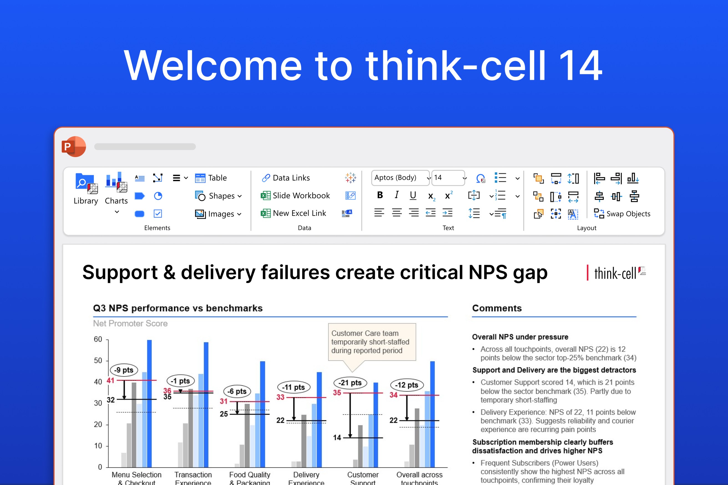Toggle superscript formatting

pyautogui.click(x=449, y=195)
